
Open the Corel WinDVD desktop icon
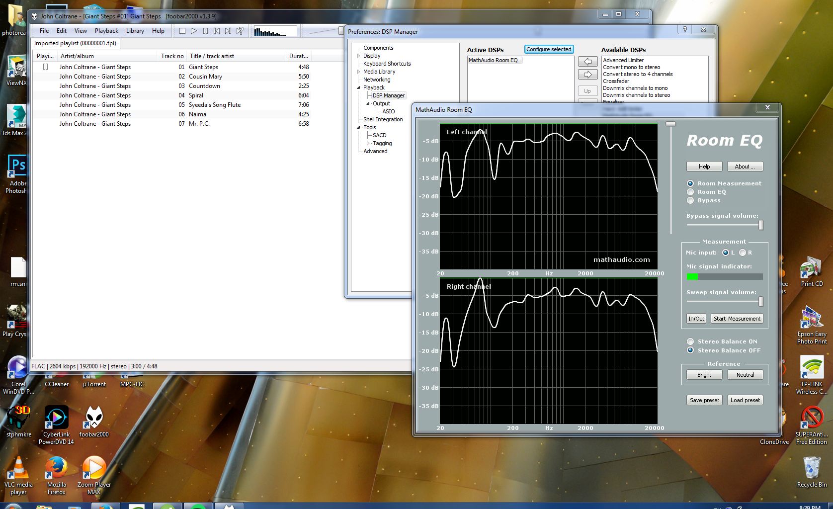tap(18, 375)
